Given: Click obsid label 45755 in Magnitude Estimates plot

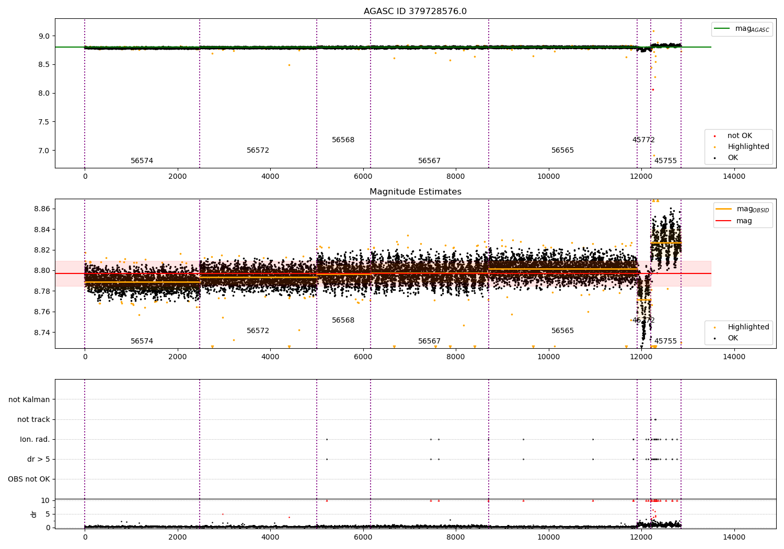Looking at the screenshot, I should [665, 341].
